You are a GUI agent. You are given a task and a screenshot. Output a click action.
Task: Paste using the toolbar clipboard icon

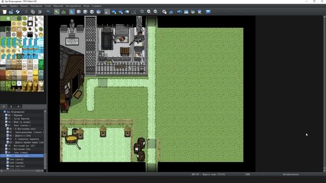pos(40,12)
